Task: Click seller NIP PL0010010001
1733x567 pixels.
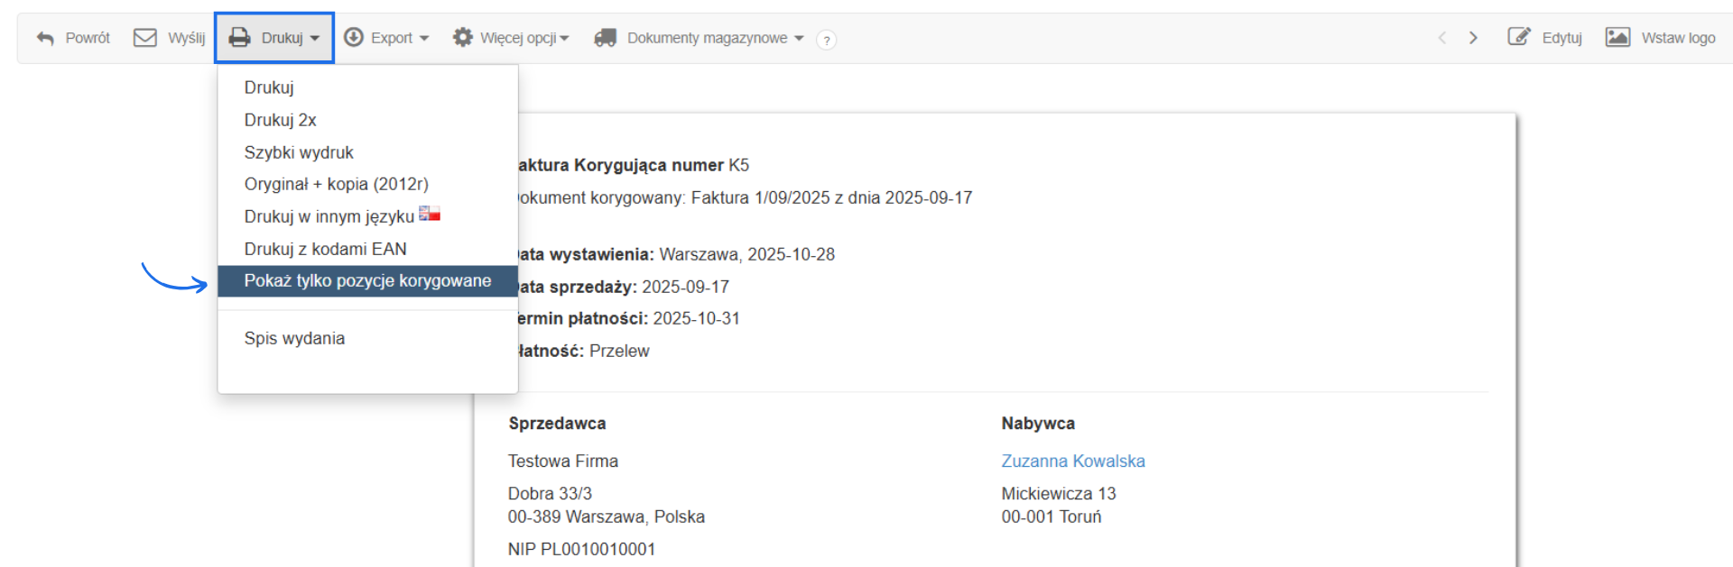Action: coord(581,549)
